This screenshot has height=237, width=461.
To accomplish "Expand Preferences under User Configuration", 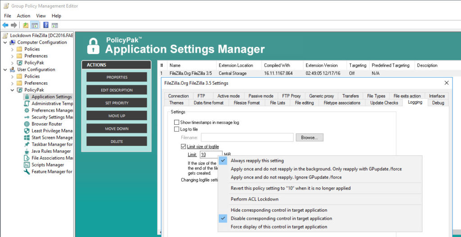I will point(12,83).
